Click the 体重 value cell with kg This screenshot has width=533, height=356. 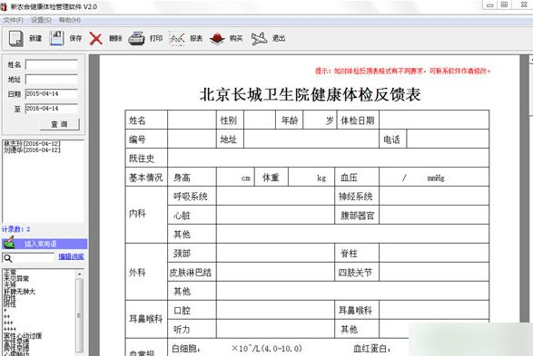pyautogui.click(x=311, y=177)
